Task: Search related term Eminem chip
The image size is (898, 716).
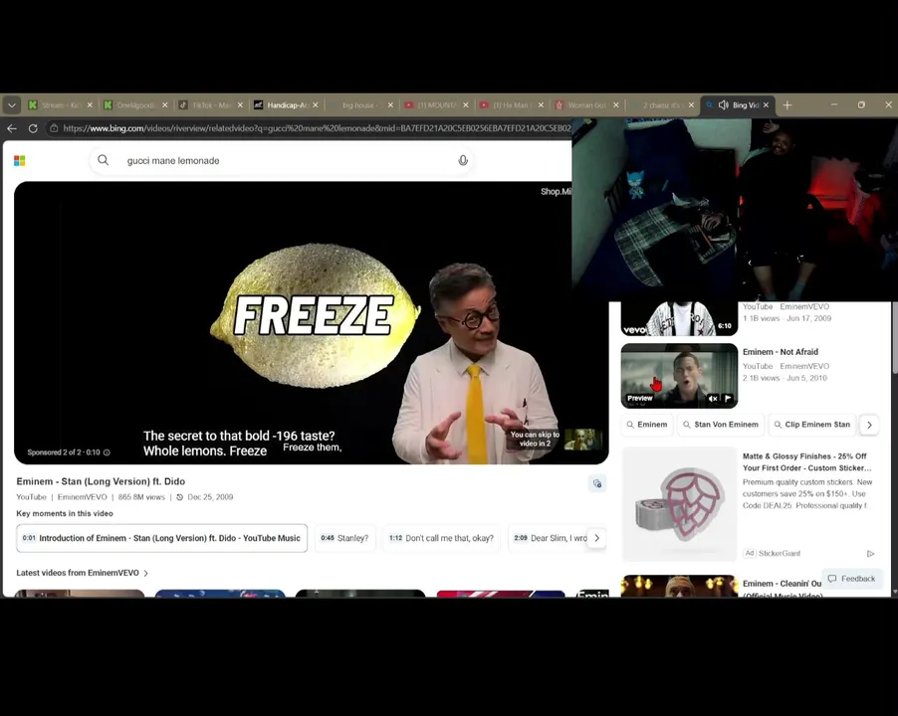Action: tap(647, 425)
